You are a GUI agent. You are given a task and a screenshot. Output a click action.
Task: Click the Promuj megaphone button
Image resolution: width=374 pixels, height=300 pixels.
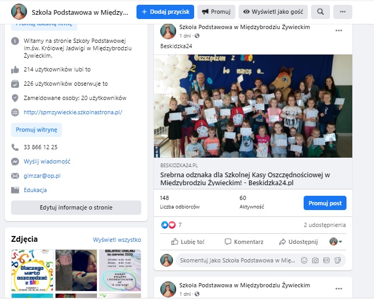(216, 12)
